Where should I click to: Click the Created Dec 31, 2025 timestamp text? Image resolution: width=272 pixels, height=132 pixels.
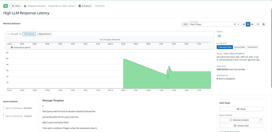pyautogui.click(x=61, y=6)
